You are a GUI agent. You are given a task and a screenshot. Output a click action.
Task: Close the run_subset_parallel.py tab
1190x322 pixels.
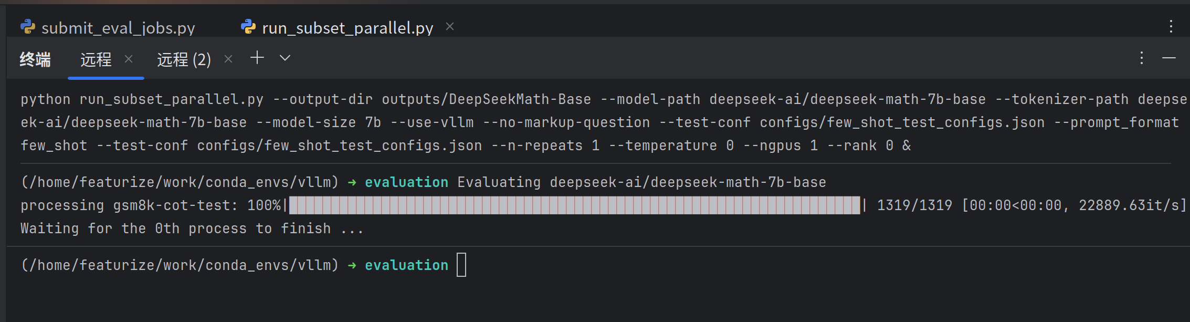[x=450, y=26]
